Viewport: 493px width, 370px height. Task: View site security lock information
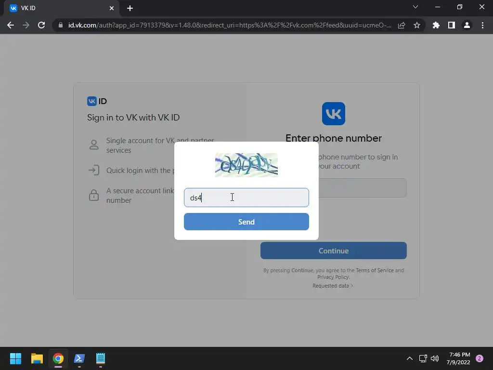(61, 25)
